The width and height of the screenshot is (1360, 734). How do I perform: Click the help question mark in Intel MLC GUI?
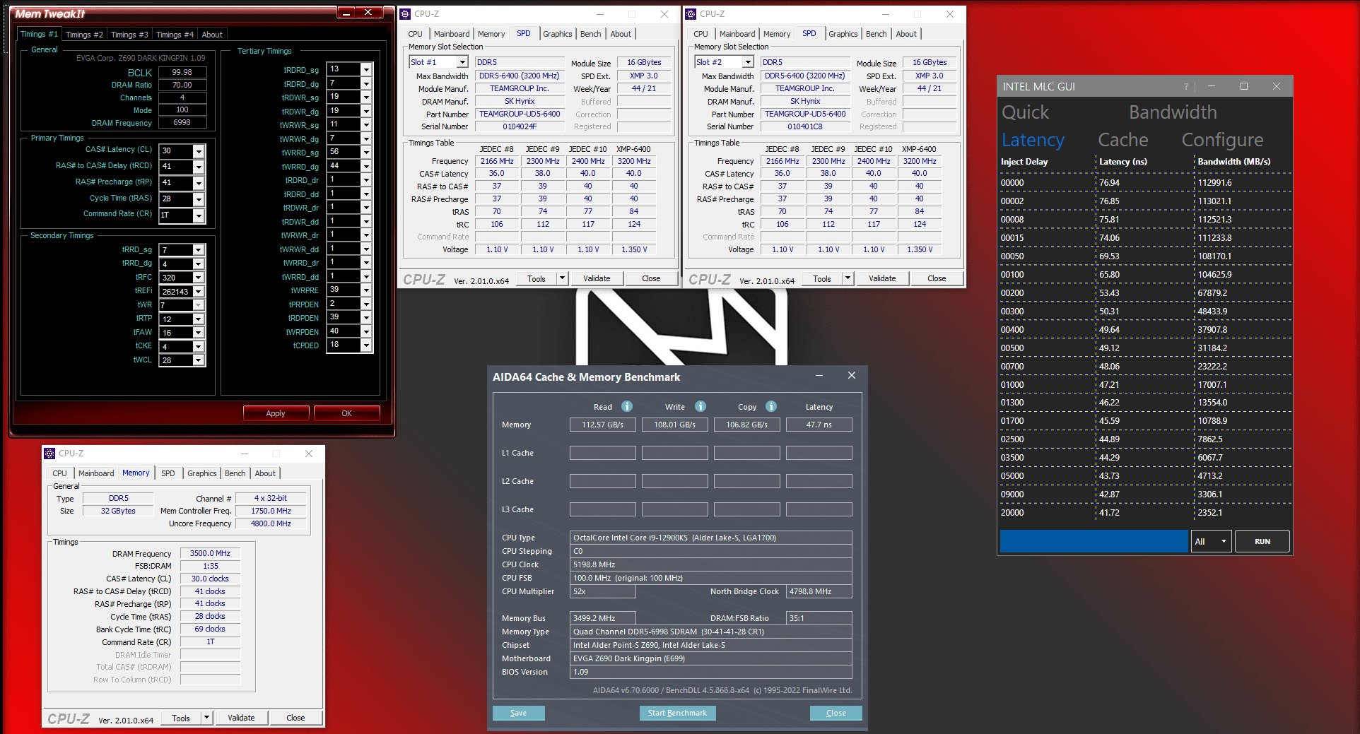[1186, 86]
